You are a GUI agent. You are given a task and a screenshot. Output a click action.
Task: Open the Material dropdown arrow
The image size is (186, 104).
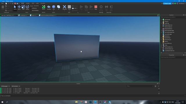point(65,11)
